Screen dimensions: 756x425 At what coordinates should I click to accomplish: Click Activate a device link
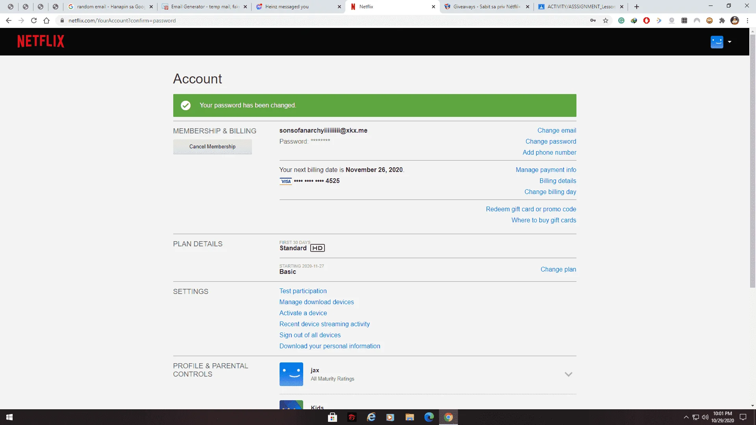click(x=303, y=313)
